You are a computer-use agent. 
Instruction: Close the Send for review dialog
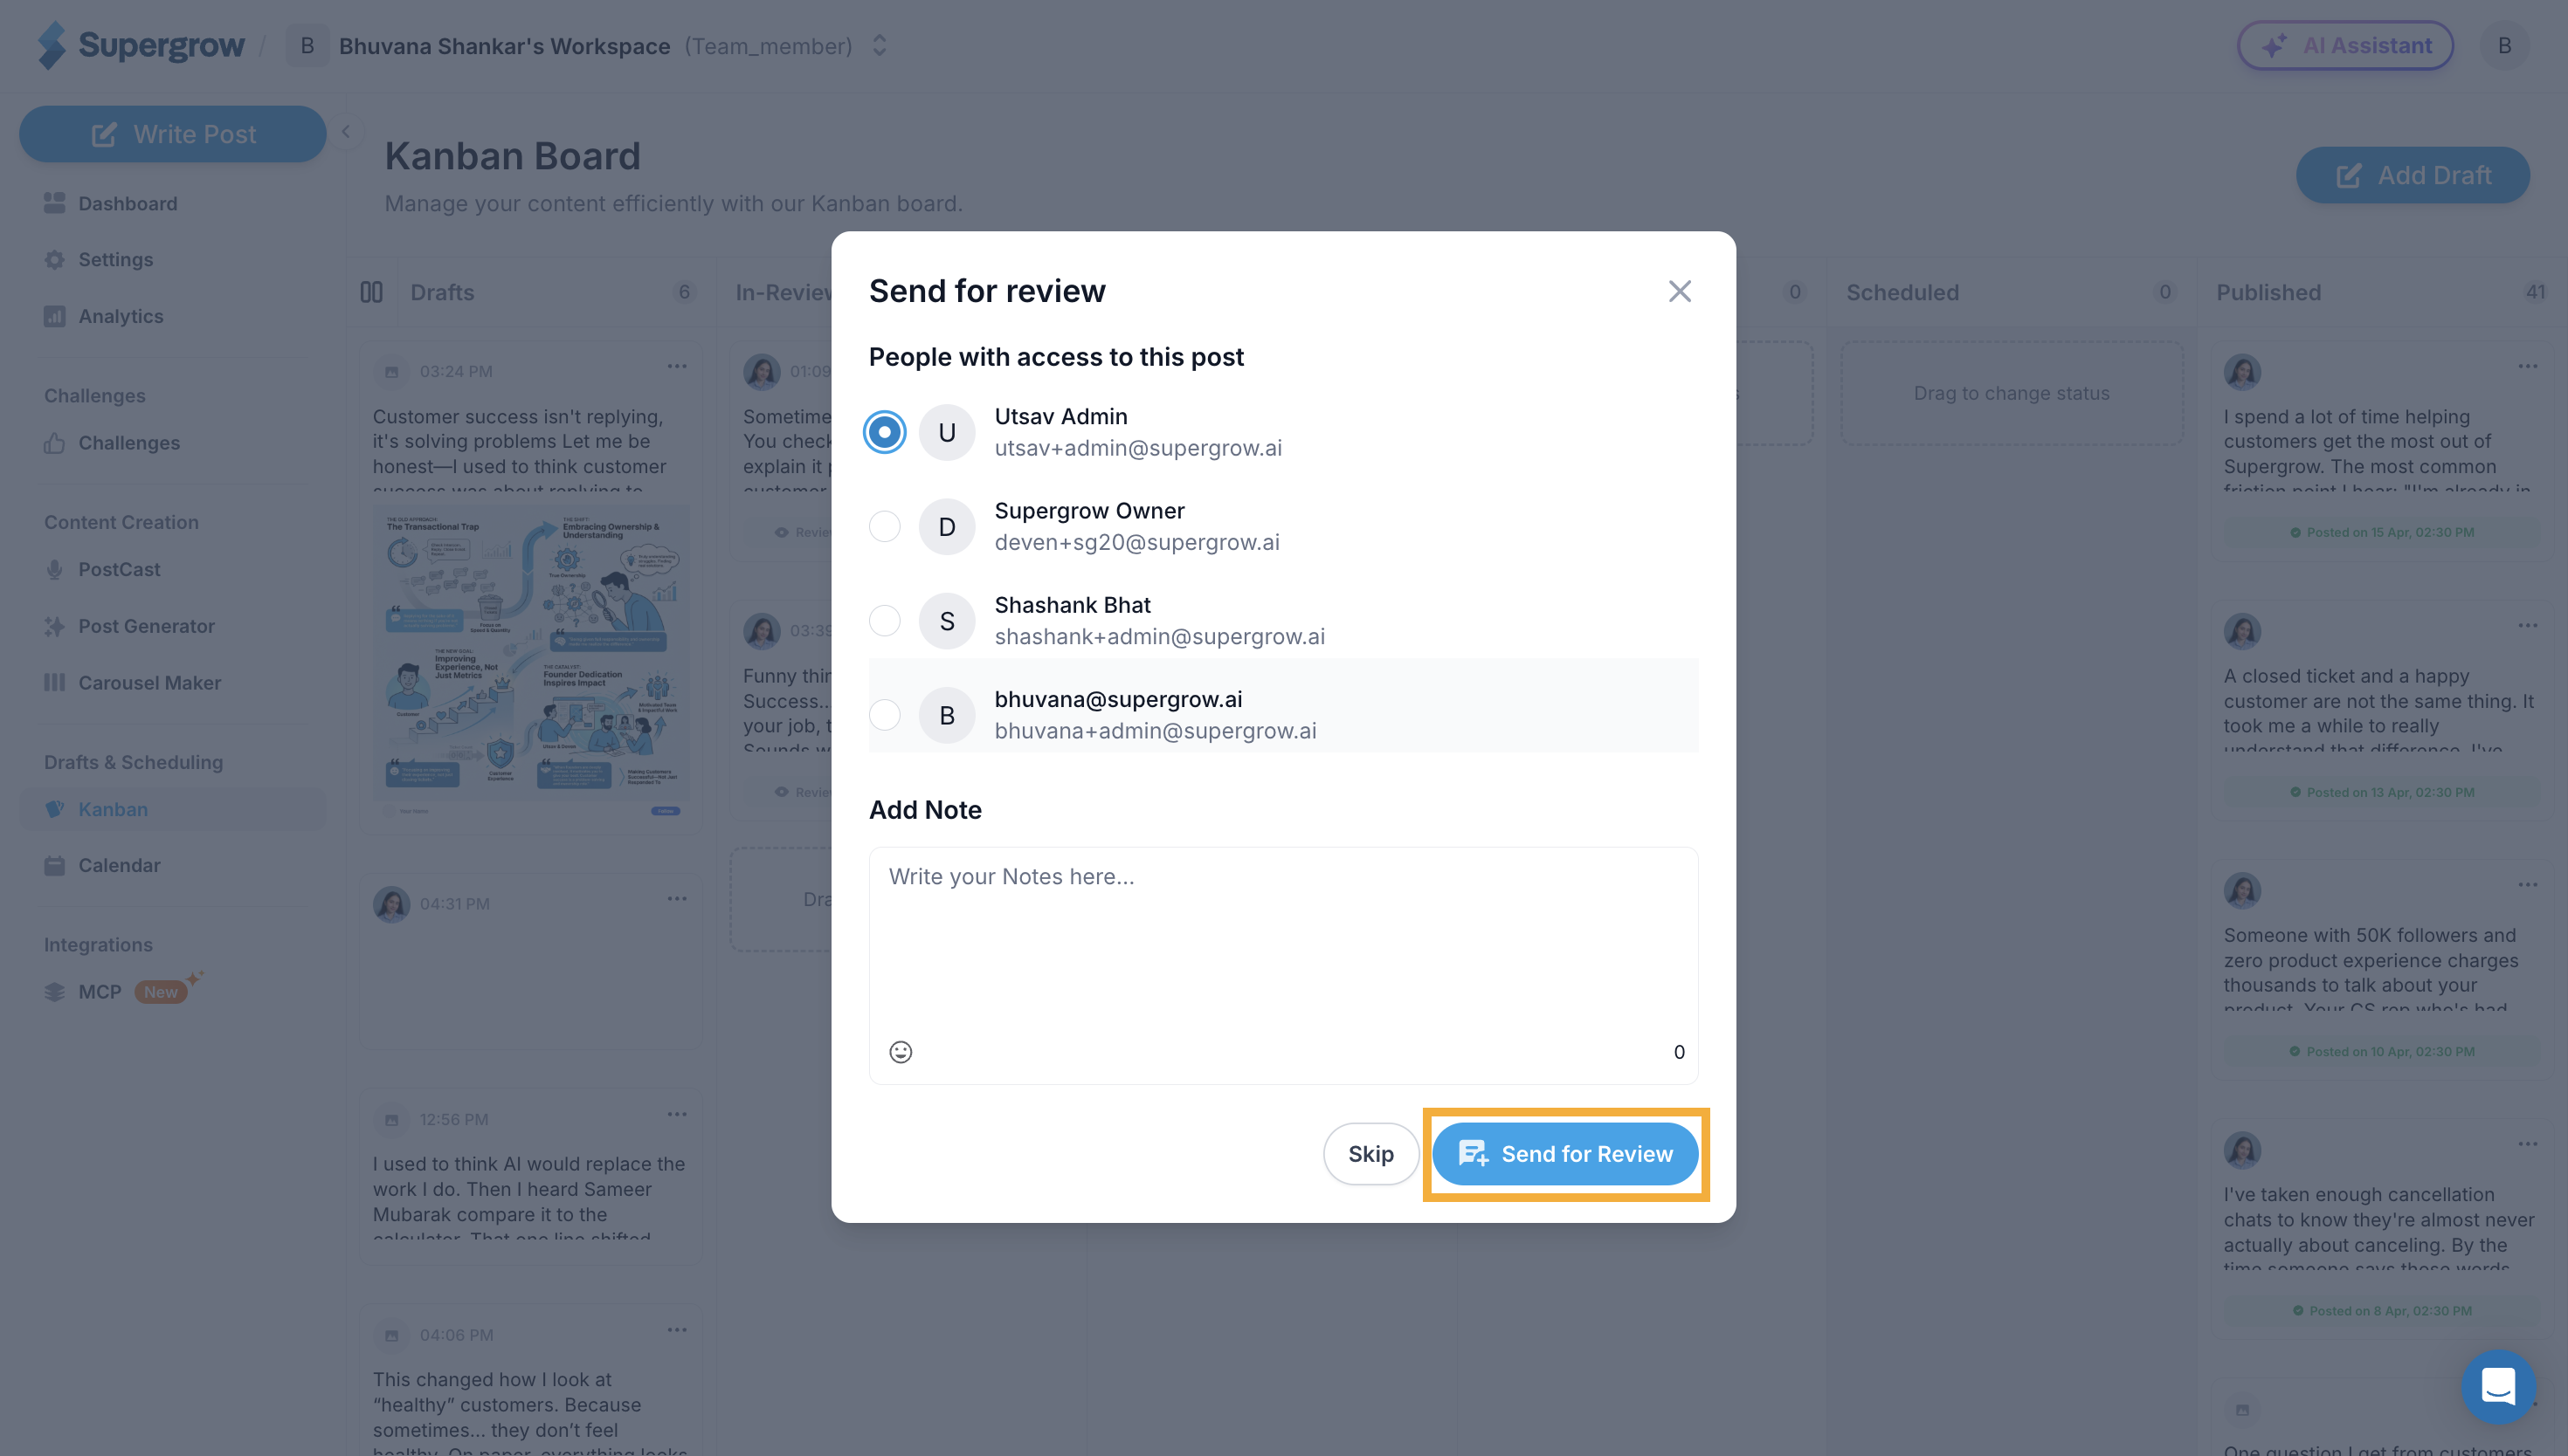point(1680,291)
